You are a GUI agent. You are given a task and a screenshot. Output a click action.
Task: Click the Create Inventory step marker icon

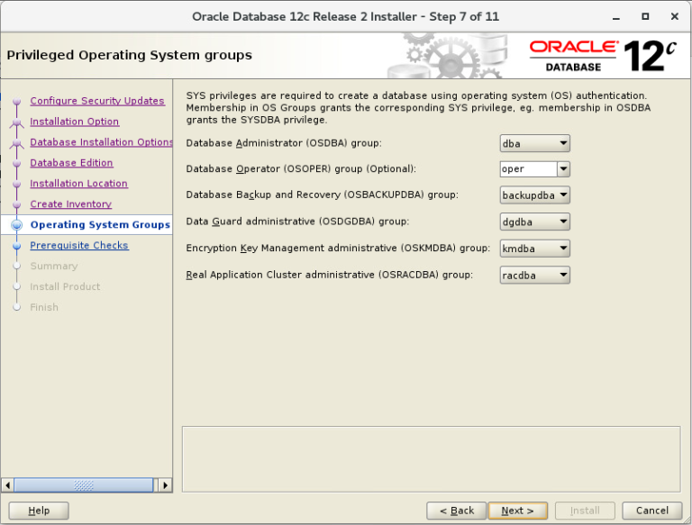pos(17,204)
